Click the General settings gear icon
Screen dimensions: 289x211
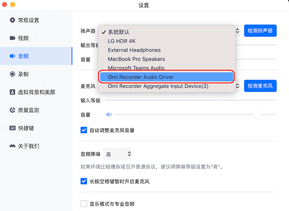12,20
